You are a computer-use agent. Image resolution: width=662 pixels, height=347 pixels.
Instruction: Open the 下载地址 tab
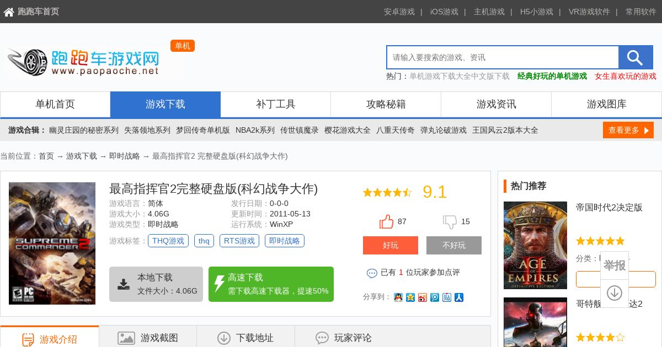coord(245,338)
